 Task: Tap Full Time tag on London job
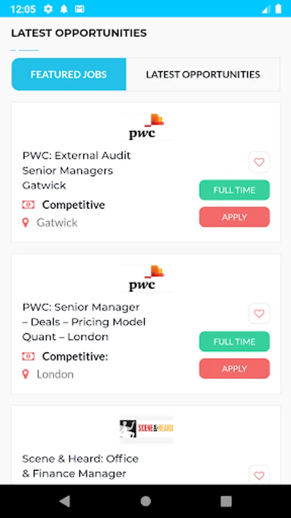pyautogui.click(x=234, y=341)
